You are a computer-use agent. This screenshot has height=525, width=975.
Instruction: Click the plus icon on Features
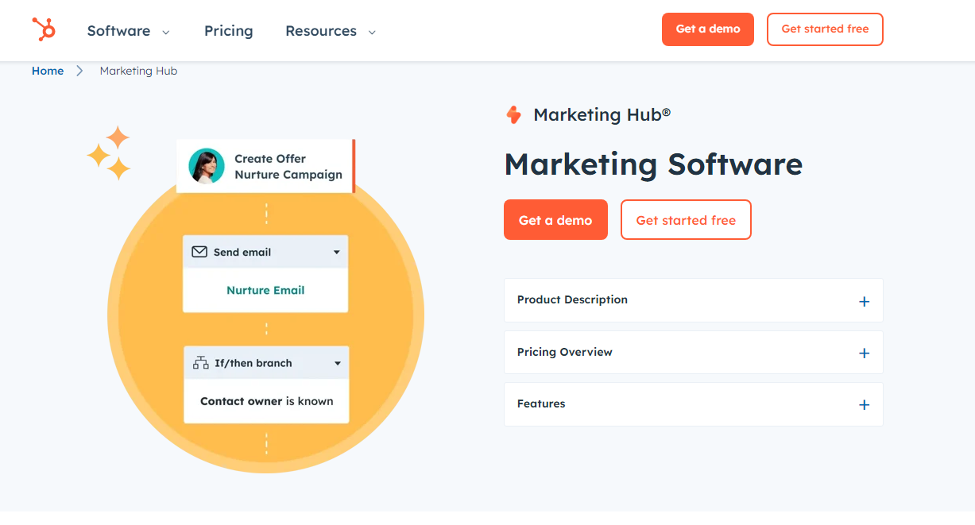(865, 404)
